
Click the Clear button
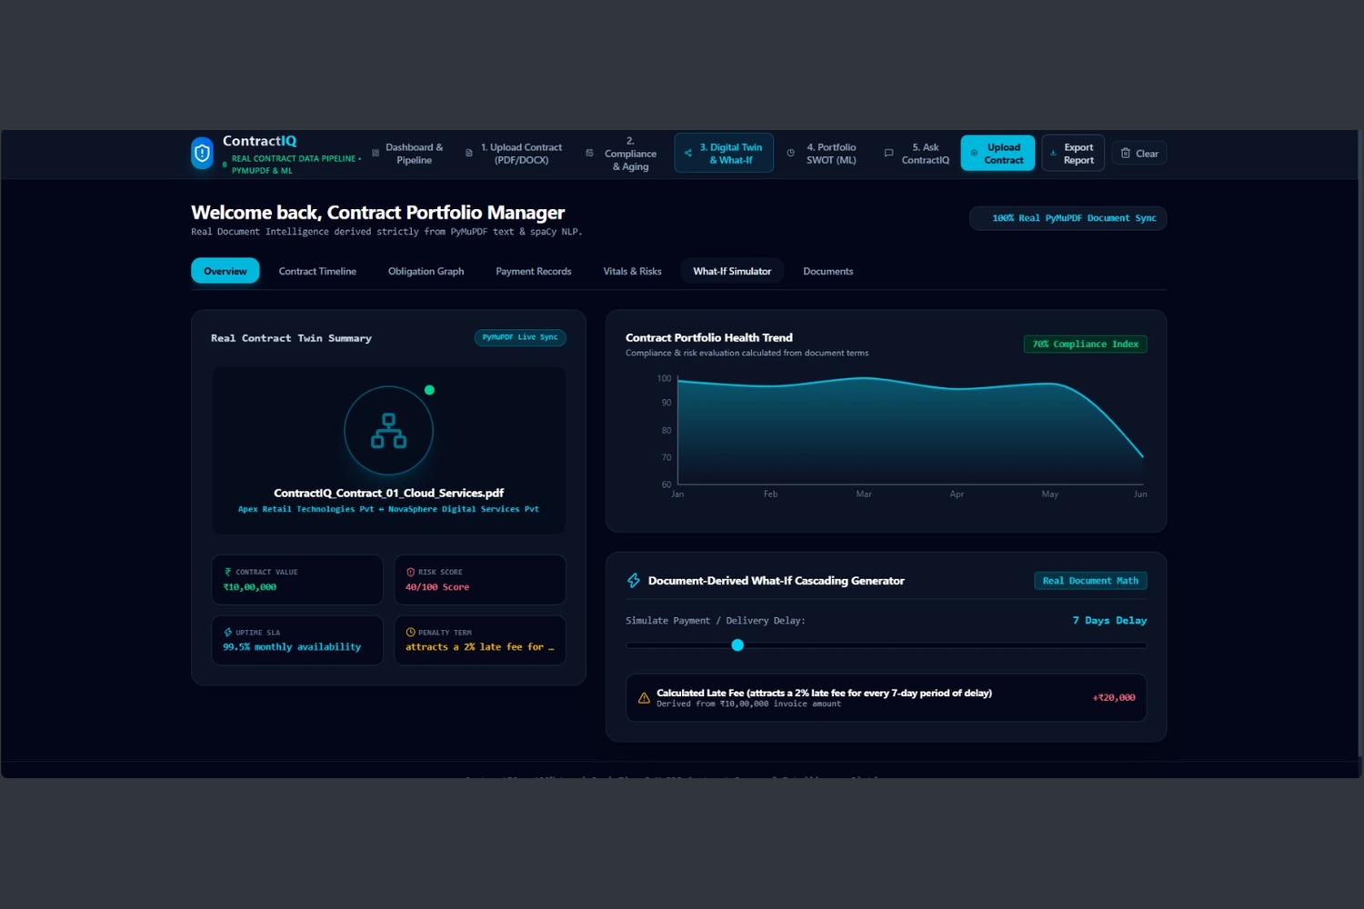1139,154
